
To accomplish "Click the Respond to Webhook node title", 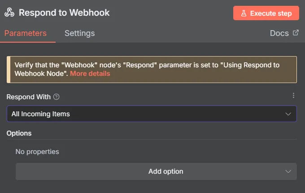I will (x=64, y=13).
